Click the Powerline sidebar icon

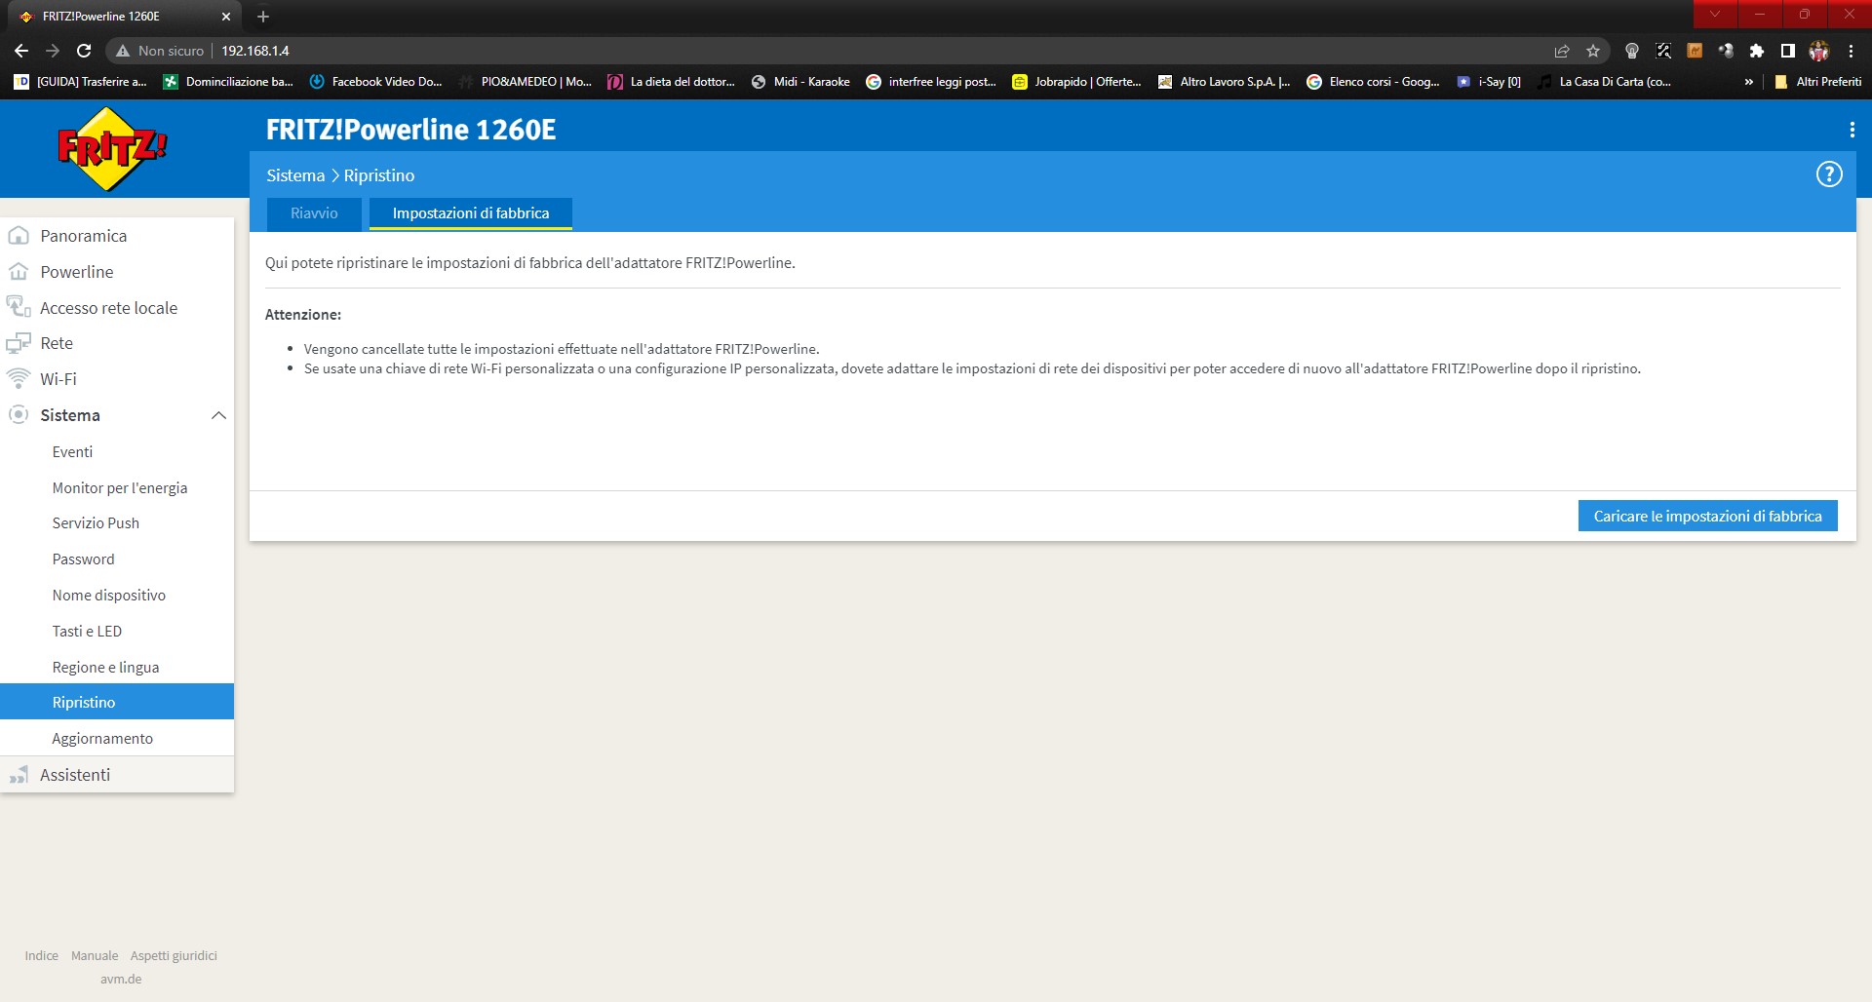tap(19, 272)
